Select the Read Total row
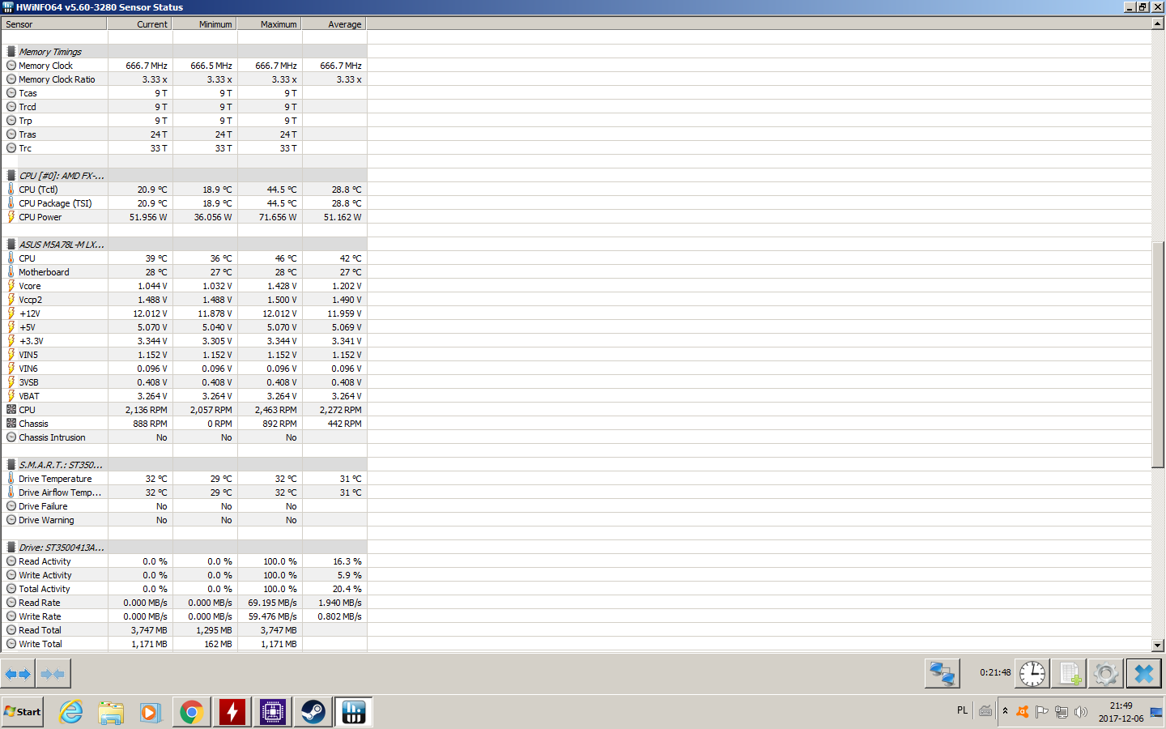The image size is (1166, 729). pos(184,630)
